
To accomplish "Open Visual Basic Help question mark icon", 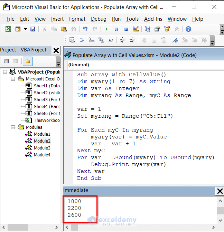I will coord(188,29).
